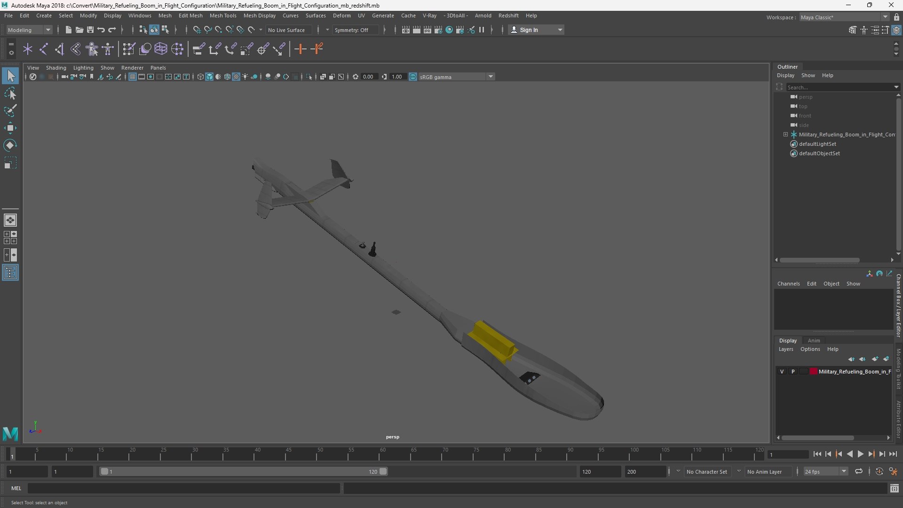Activate the Paint Selection tool
The height and width of the screenshot is (508, 903).
(10, 111)
